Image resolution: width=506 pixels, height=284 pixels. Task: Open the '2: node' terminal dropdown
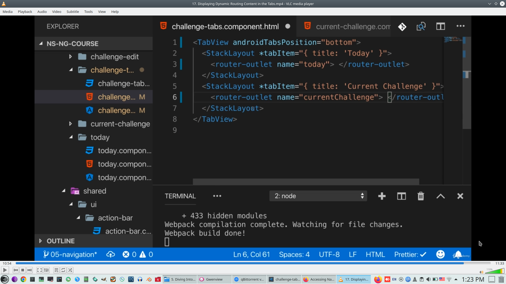(318, 196)
